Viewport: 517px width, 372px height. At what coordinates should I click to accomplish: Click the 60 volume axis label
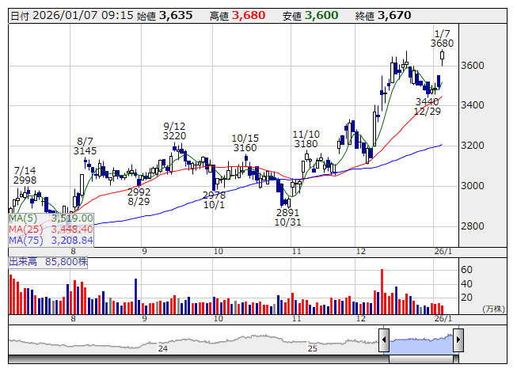pos(466,270)
